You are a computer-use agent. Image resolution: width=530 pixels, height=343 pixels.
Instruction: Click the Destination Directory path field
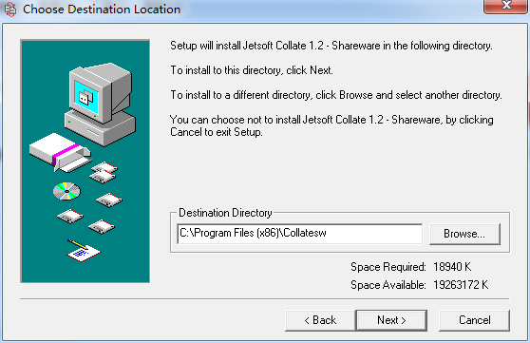(299, 234)
